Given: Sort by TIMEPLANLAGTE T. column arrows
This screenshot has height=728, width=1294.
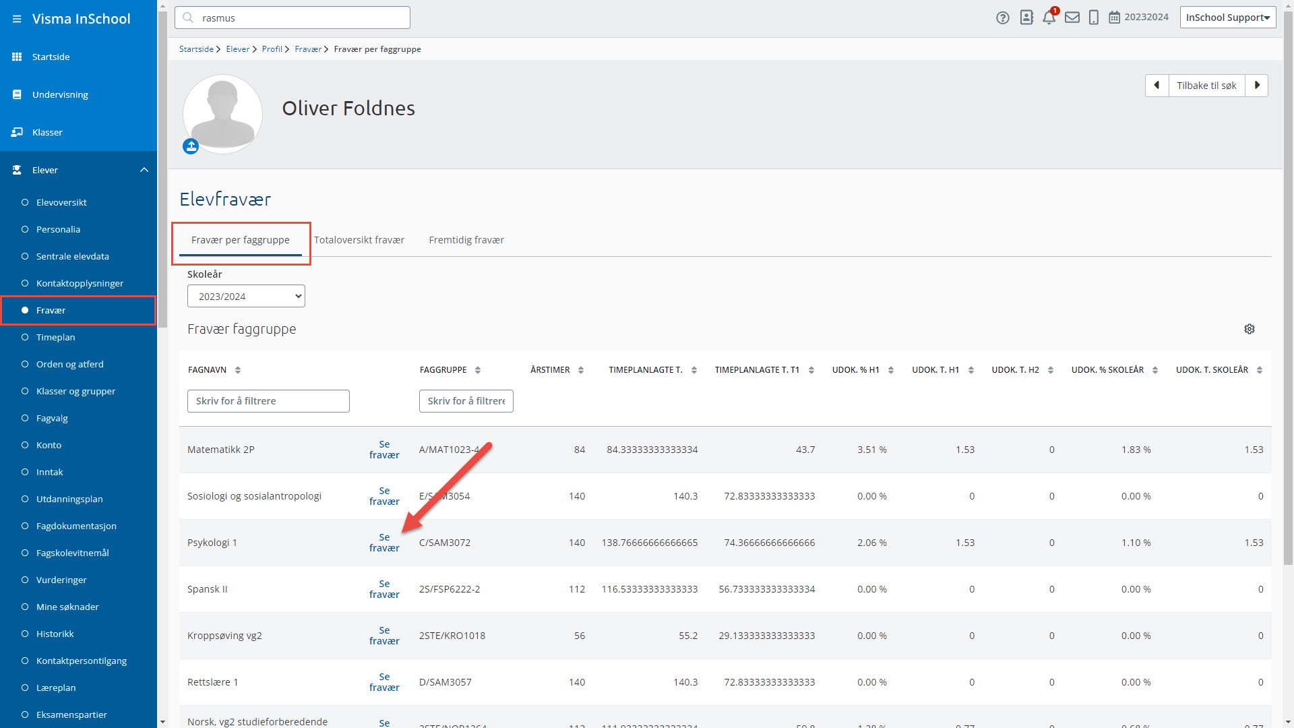Looking at the screenshot, I should [x=694, y=370].
